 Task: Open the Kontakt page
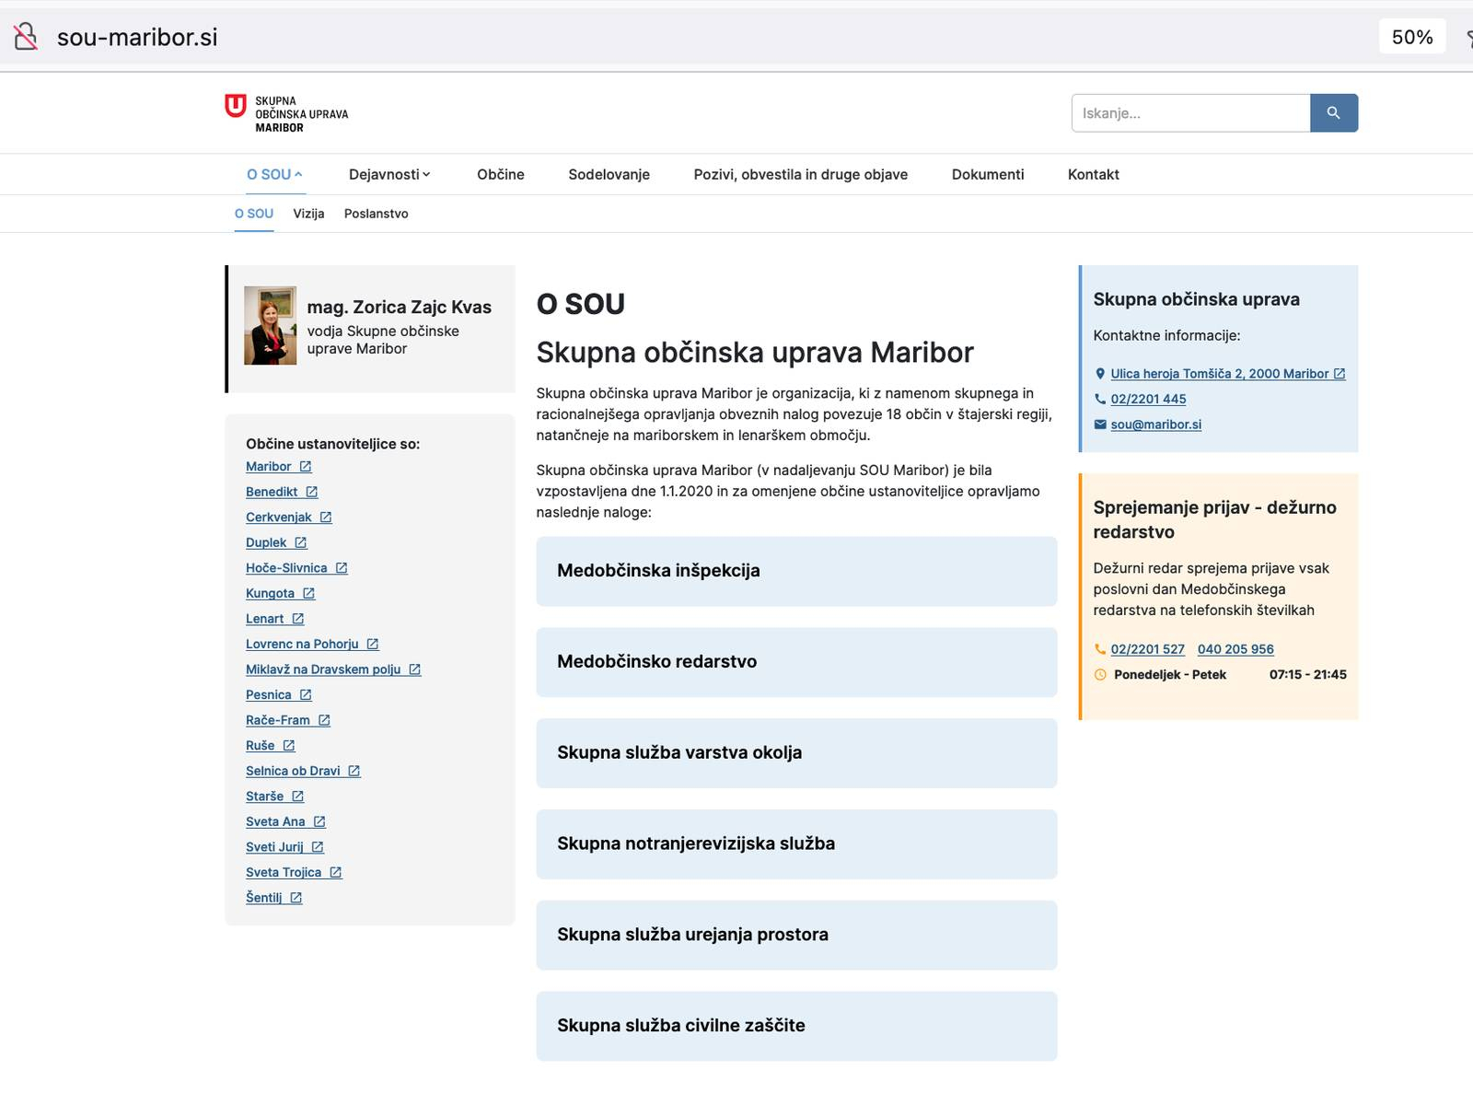tap(1093, 174)
